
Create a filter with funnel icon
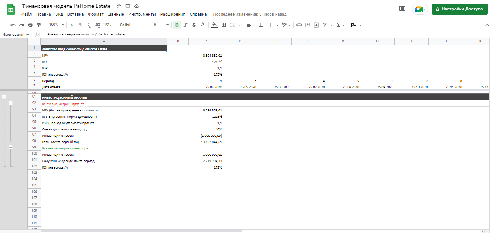click(325, 25)
